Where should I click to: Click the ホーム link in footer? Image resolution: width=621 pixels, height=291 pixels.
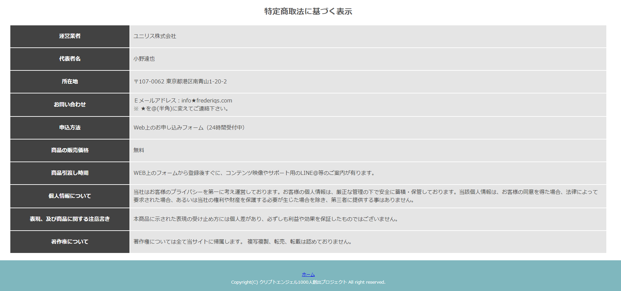308,275
